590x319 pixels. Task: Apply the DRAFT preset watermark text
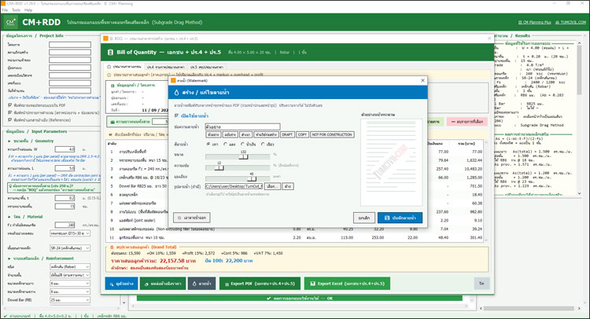[287, 134]
